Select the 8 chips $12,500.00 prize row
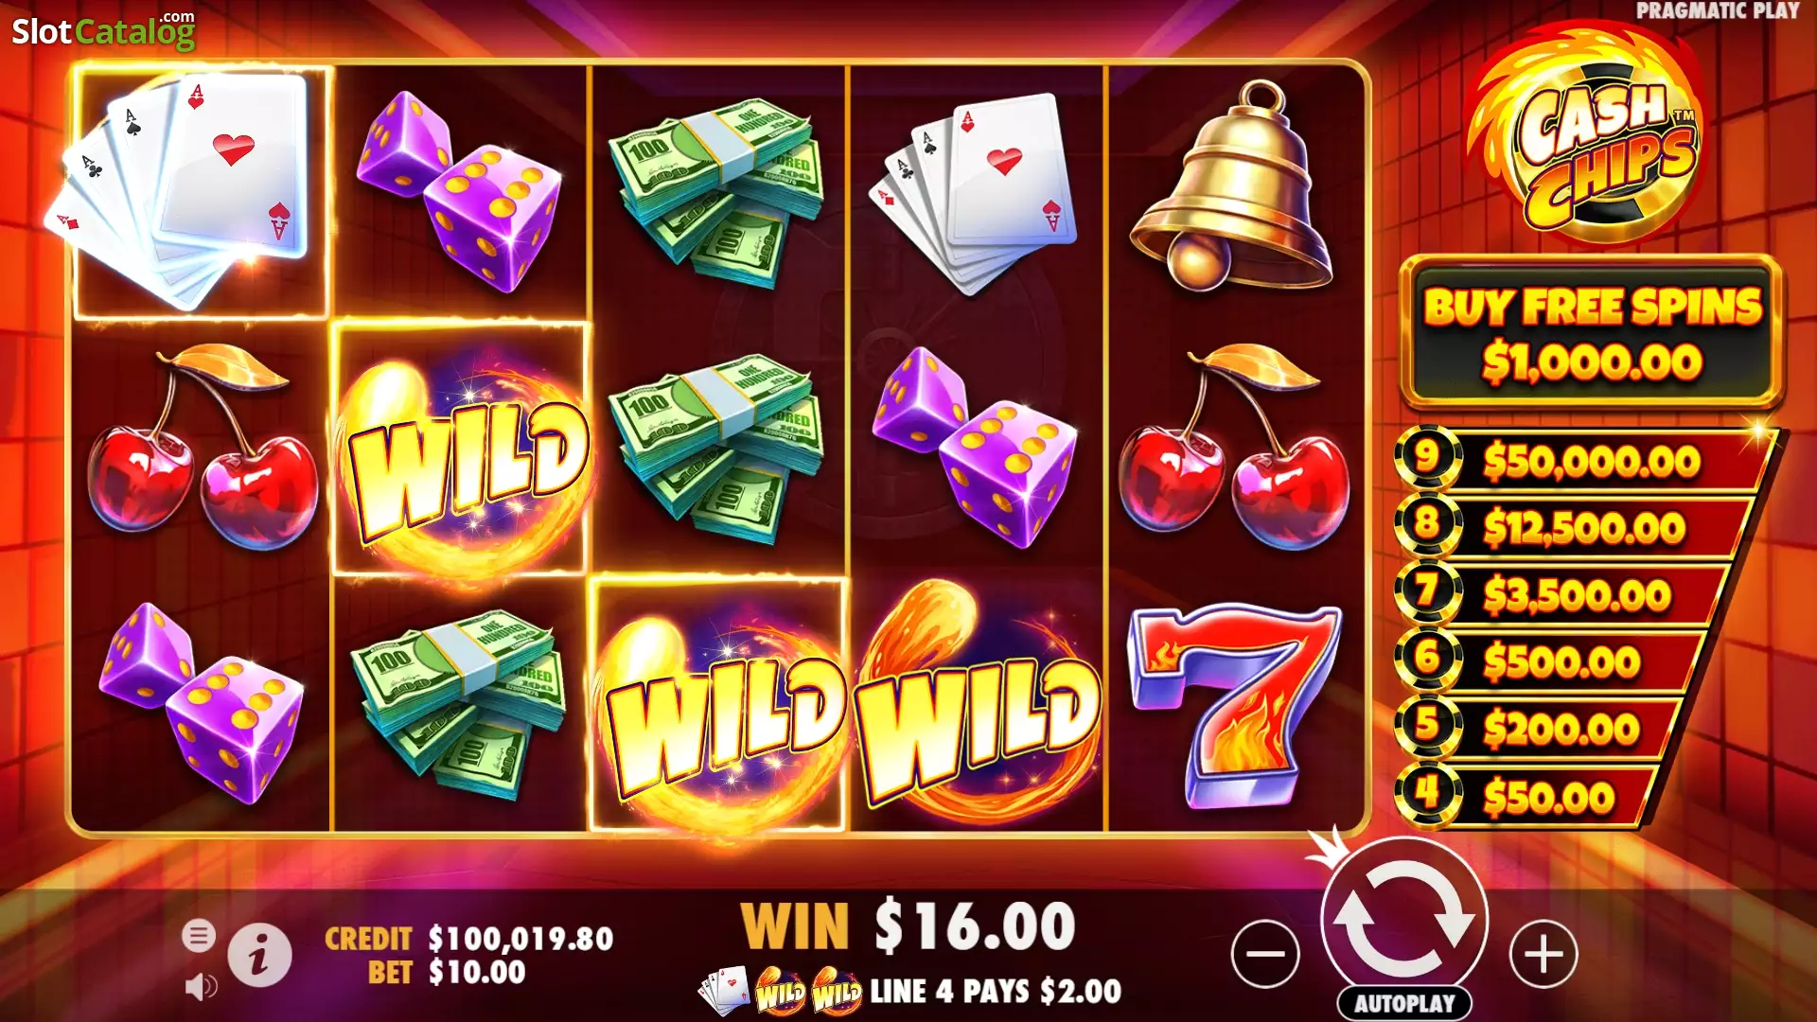Image resolution: width=1817 pixels, height=1022 pixels. [1574, 528]
